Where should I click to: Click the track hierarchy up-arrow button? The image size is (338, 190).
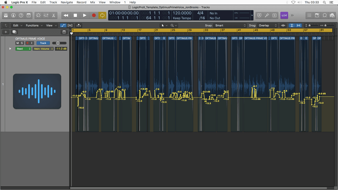[5, 25]
